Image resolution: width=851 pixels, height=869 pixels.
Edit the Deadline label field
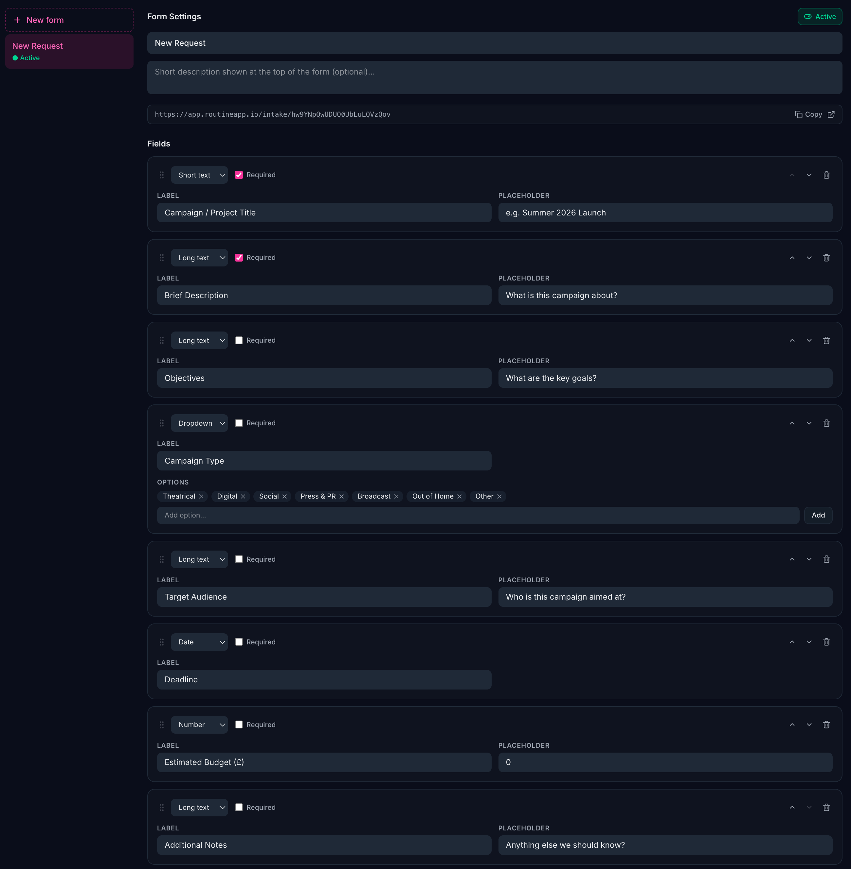324,679
